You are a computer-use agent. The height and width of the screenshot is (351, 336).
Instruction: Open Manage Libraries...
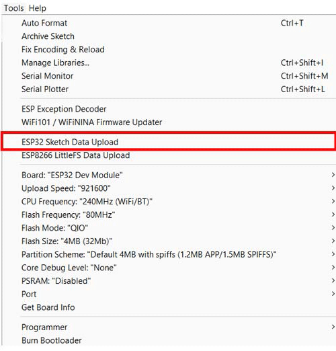169,63
